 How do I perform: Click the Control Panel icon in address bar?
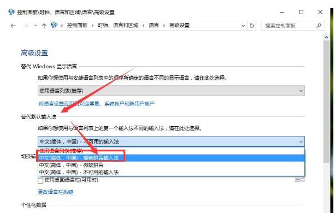pyautogui.click(x=54, y=26)
